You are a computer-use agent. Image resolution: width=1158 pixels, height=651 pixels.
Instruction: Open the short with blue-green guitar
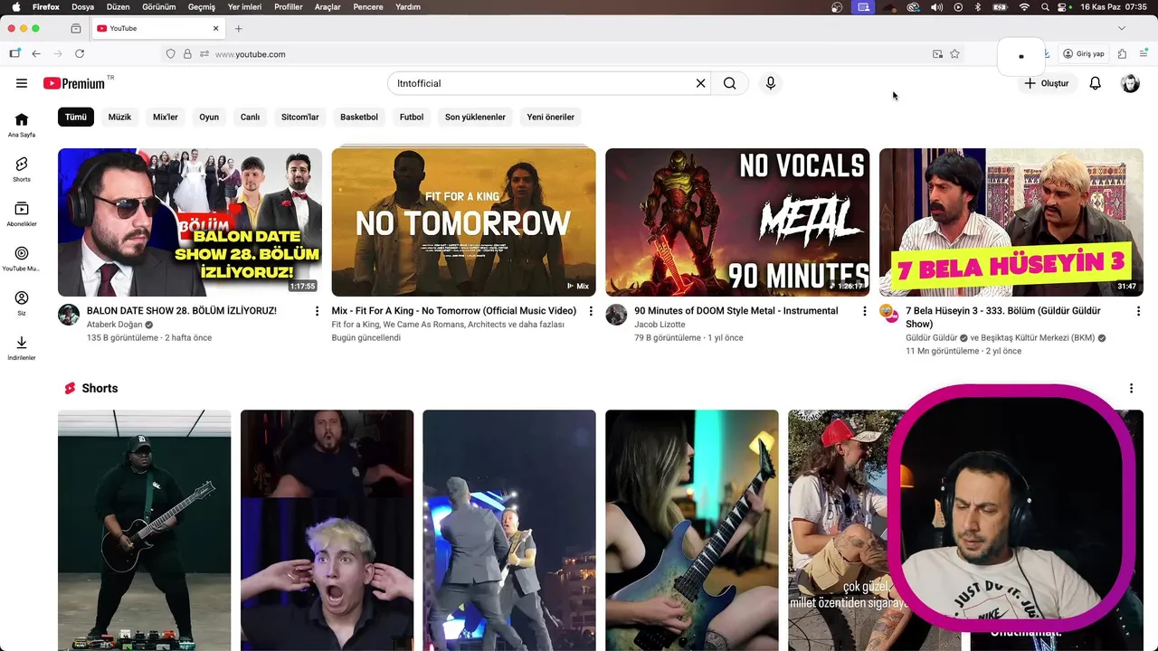(x=692, y=530)
